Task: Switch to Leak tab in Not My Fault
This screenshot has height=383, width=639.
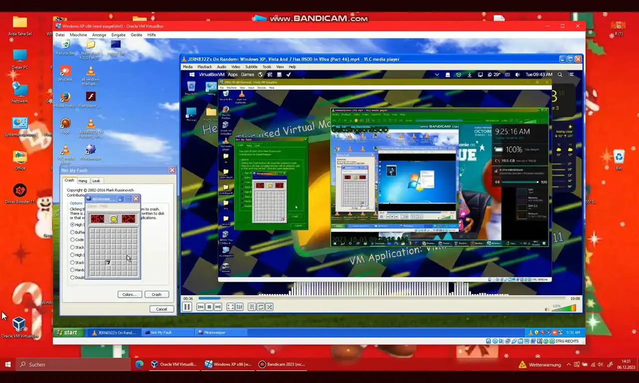Action: [x=96, y=181]
